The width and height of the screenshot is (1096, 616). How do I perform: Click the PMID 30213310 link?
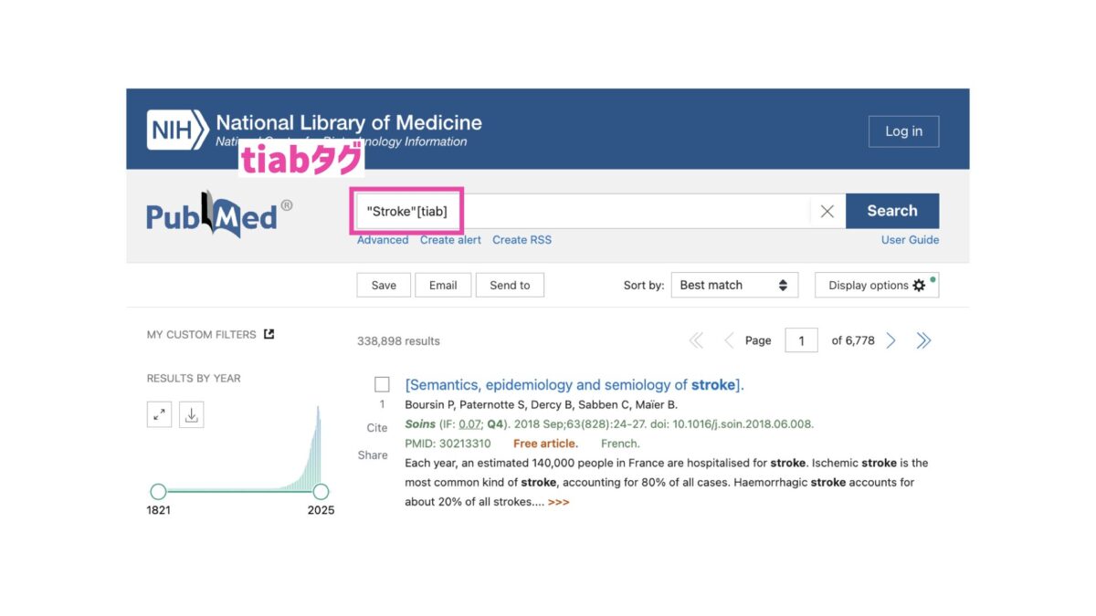(x=449, y=443)
